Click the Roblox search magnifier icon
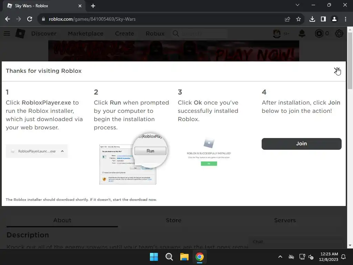The width and height of the screenshot is (353, 265). point(175,33)
